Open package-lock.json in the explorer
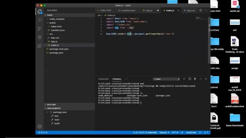This screenshot has width=246, height=138. (x=59, y=49)
